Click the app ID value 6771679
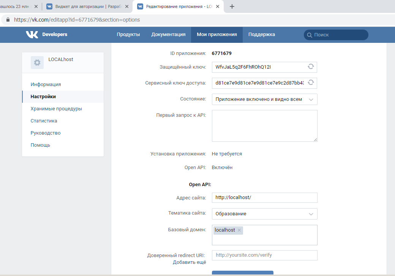 point(221,53)
